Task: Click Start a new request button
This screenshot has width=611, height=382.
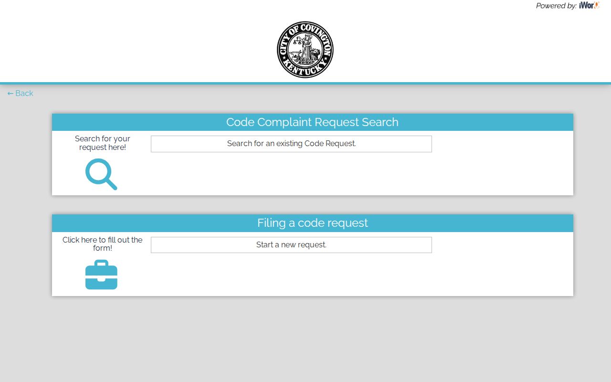Action: click(291, 245)
